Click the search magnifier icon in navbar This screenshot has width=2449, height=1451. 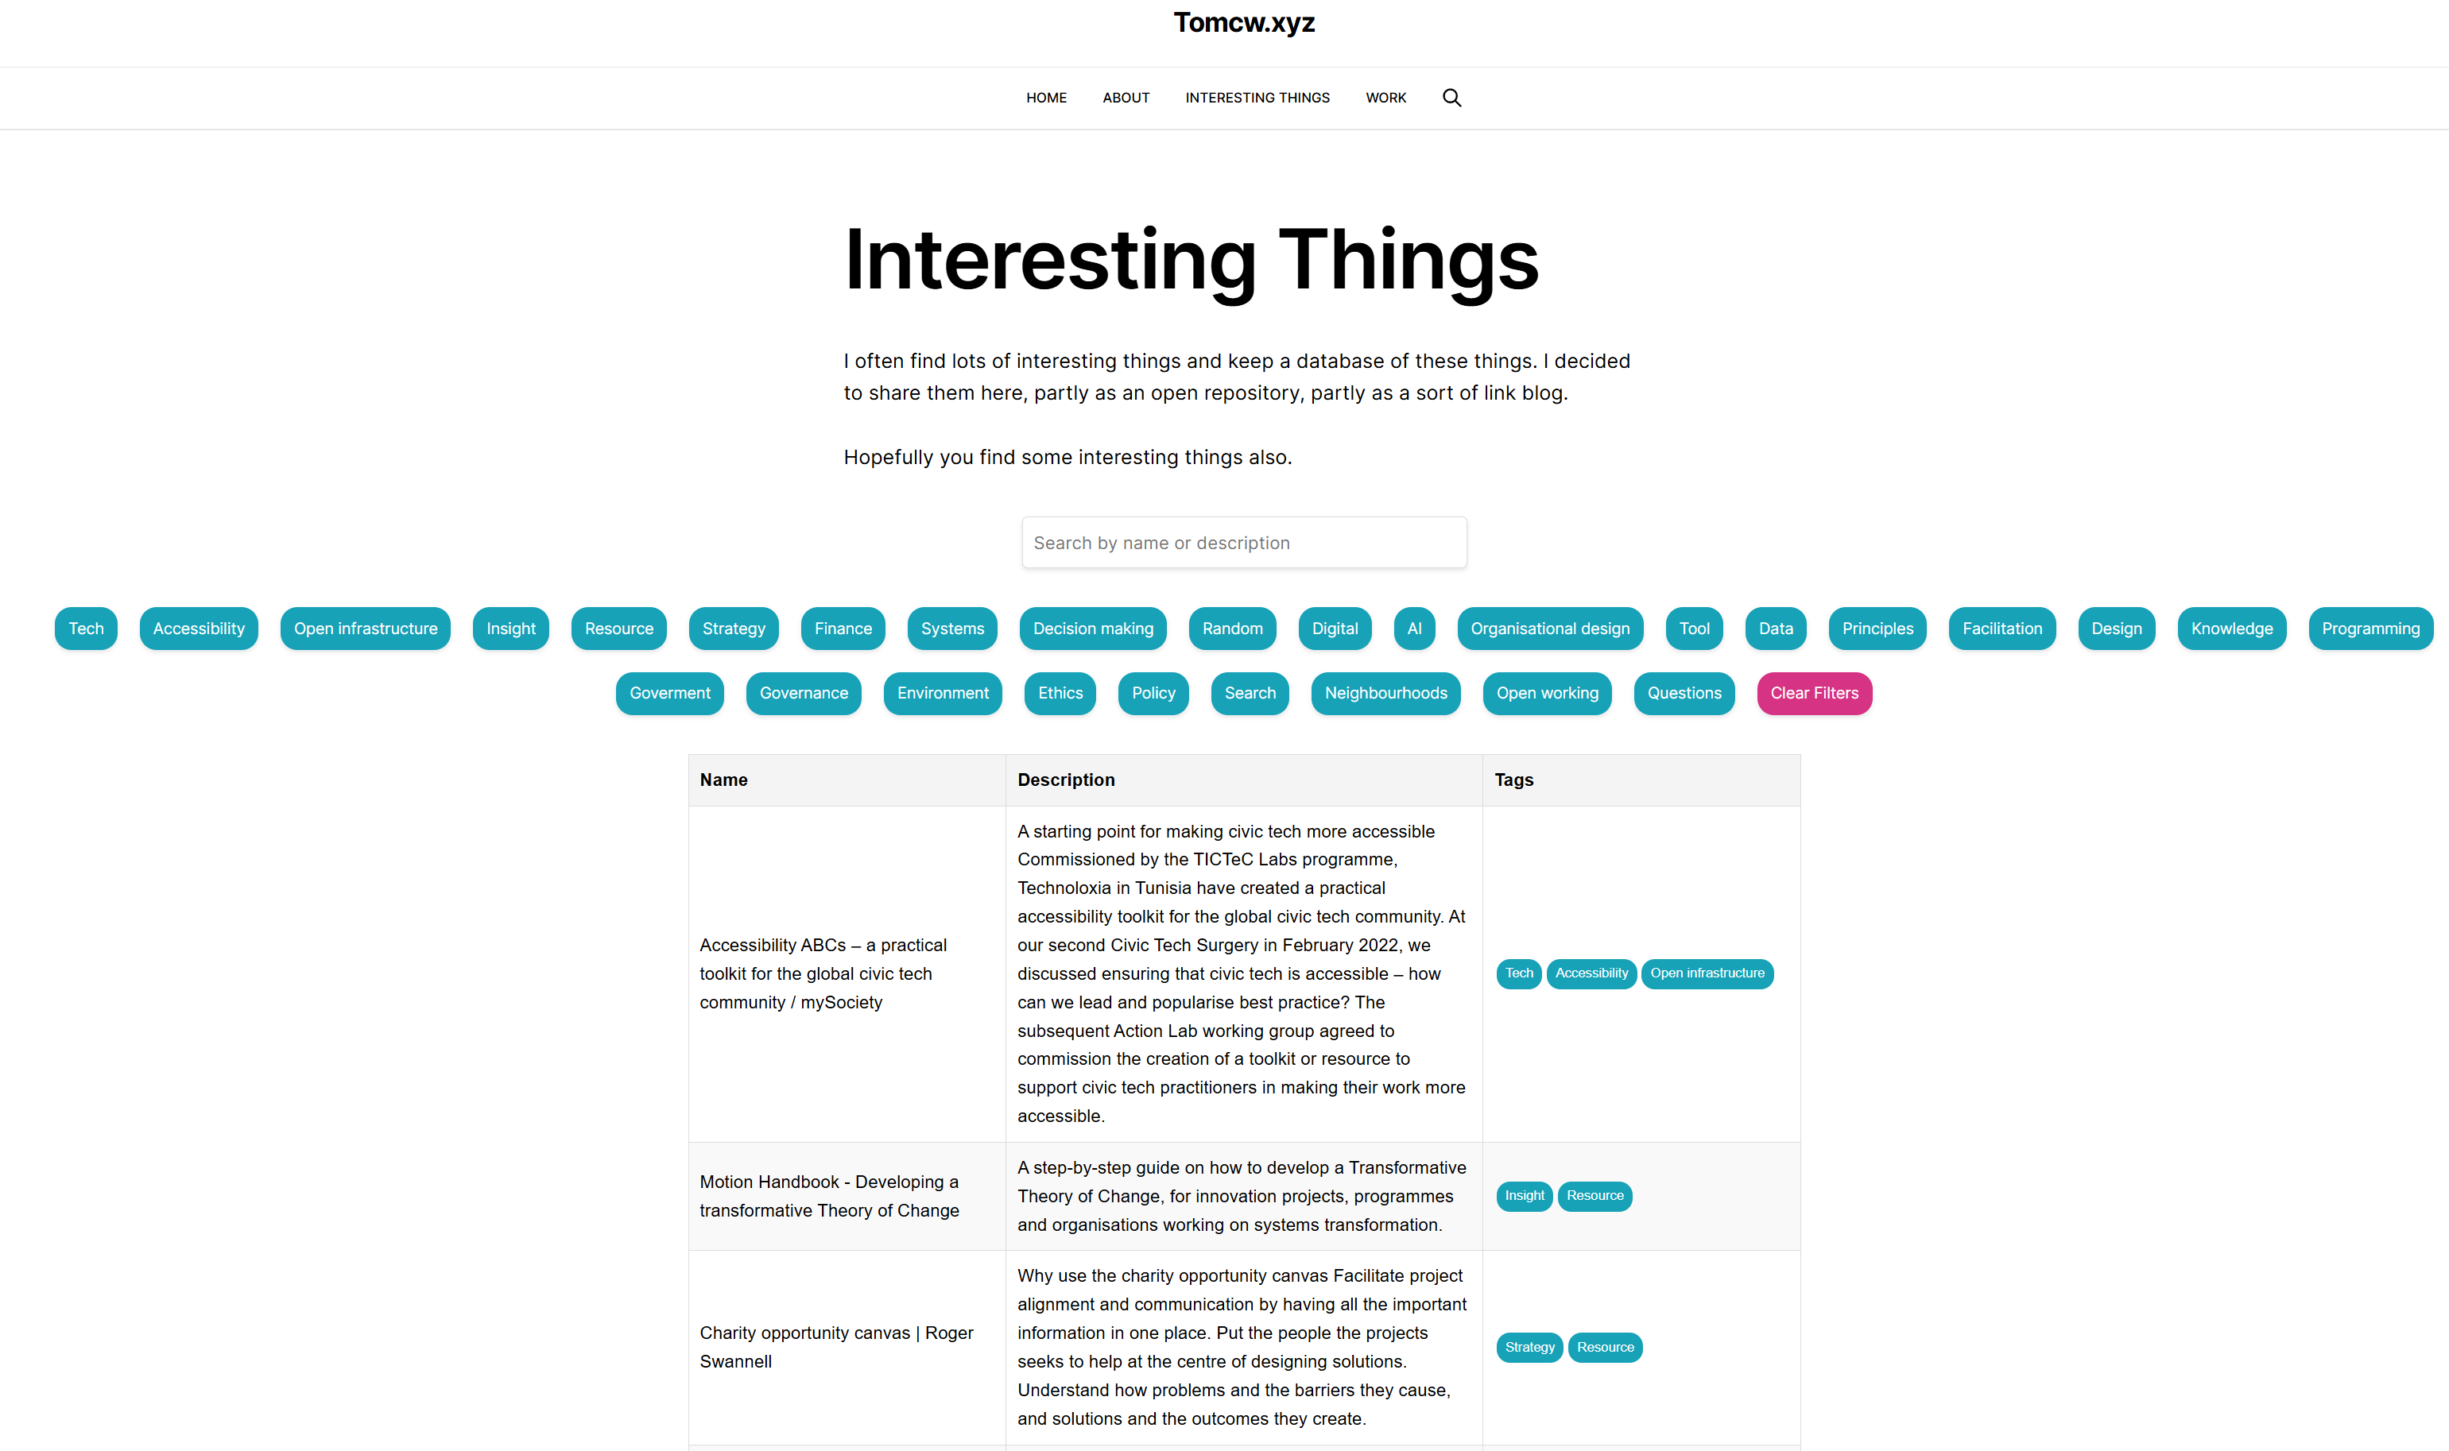[1451, 97]
